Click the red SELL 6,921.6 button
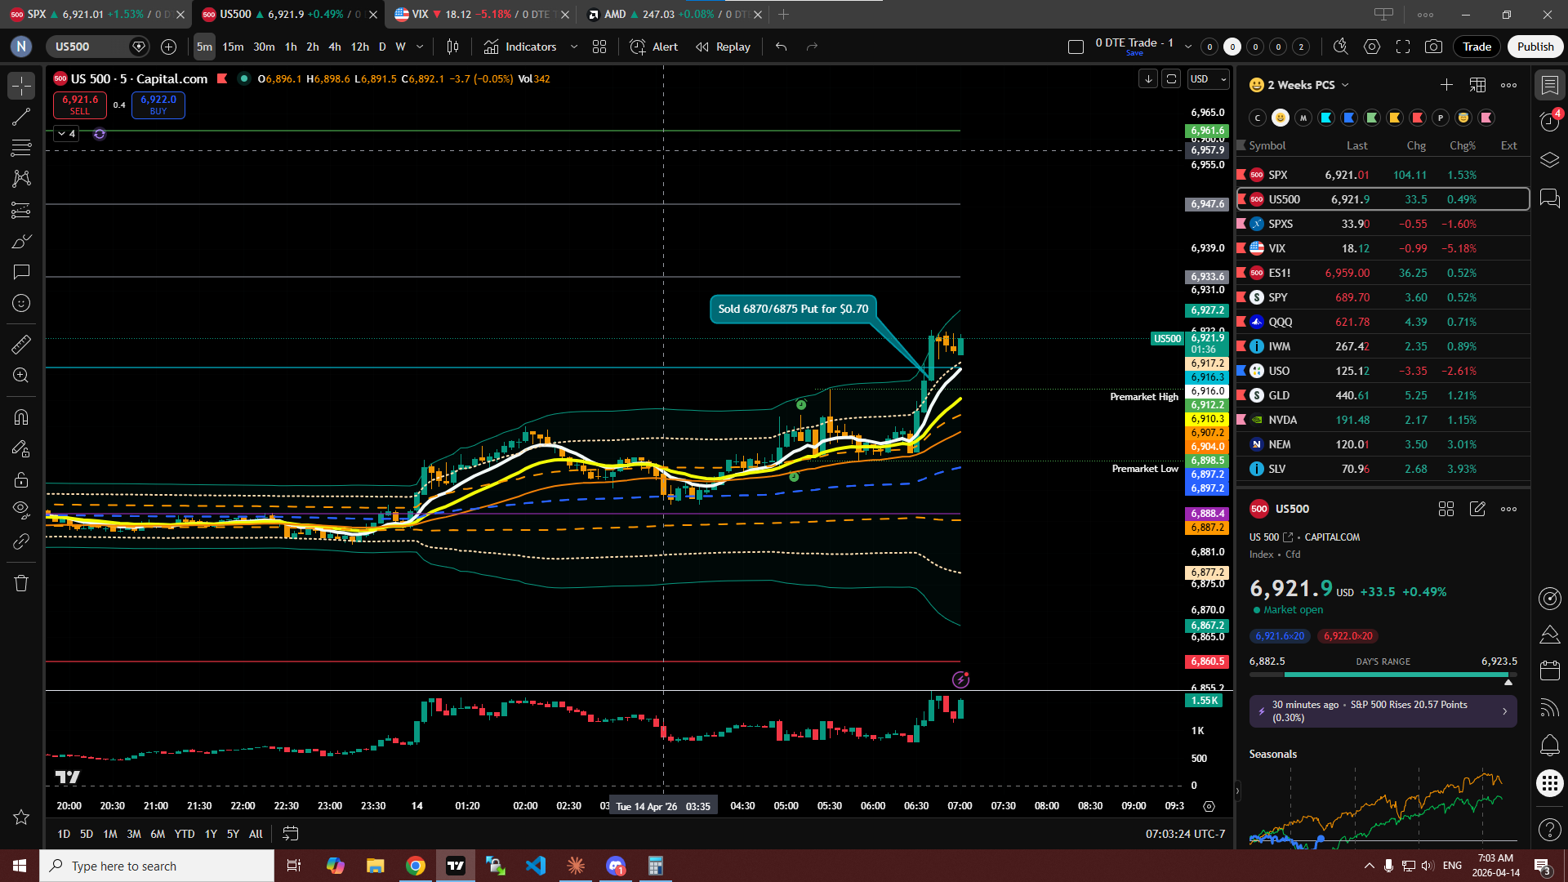The image size is (1568, 882). tap(80, 105)
